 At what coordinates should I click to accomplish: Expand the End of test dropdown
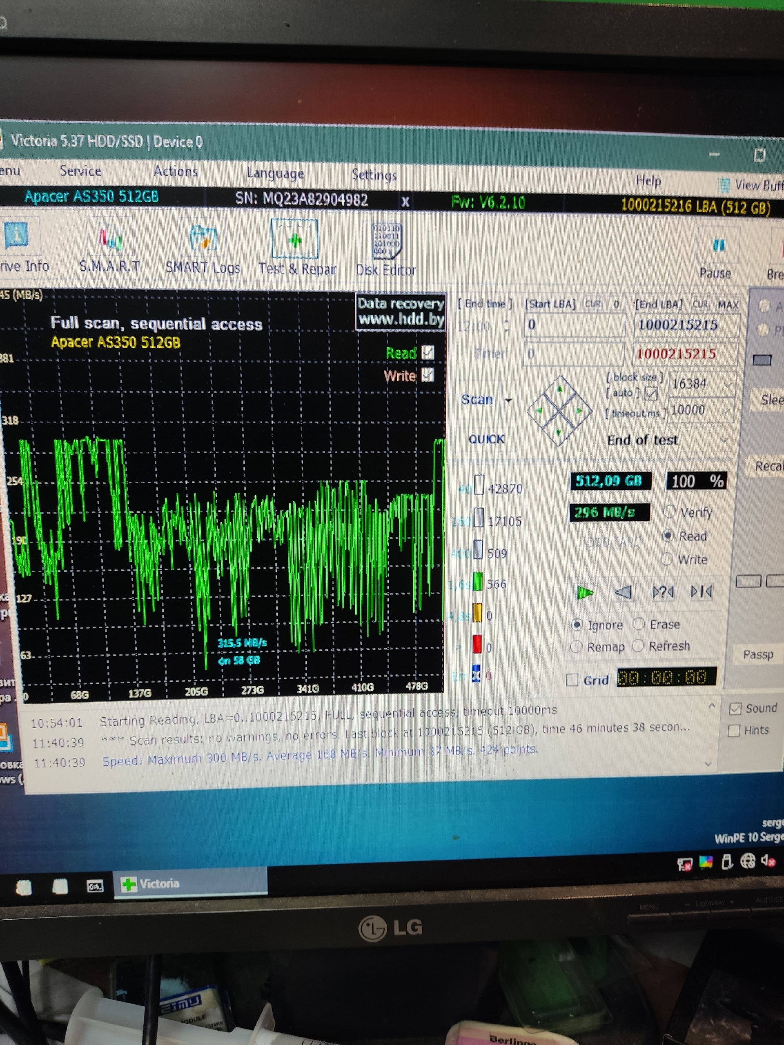(724, 440)
